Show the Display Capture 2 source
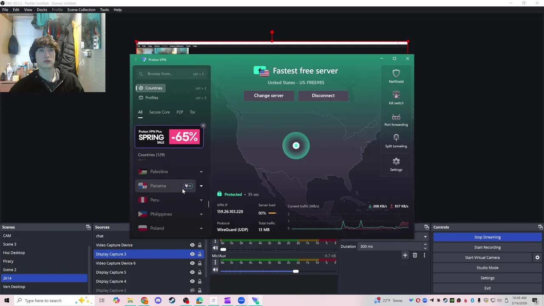Screen dimensions: 544x306 pyautogui.click(x=192, y=290)
